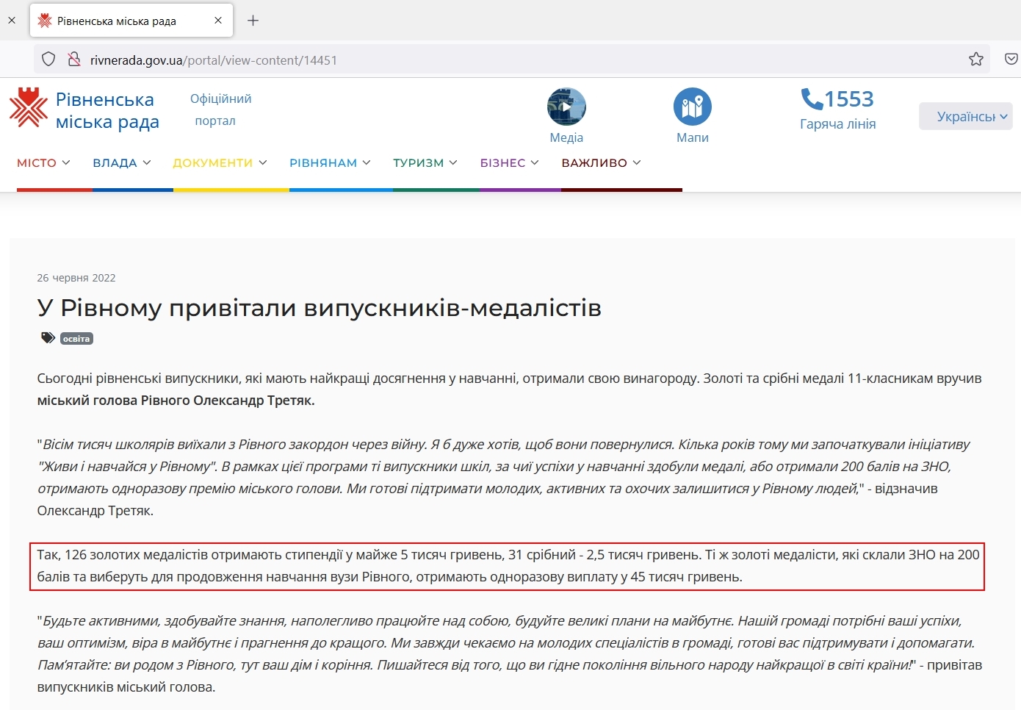Click the Гаряча лінія link

click(837, 124)
